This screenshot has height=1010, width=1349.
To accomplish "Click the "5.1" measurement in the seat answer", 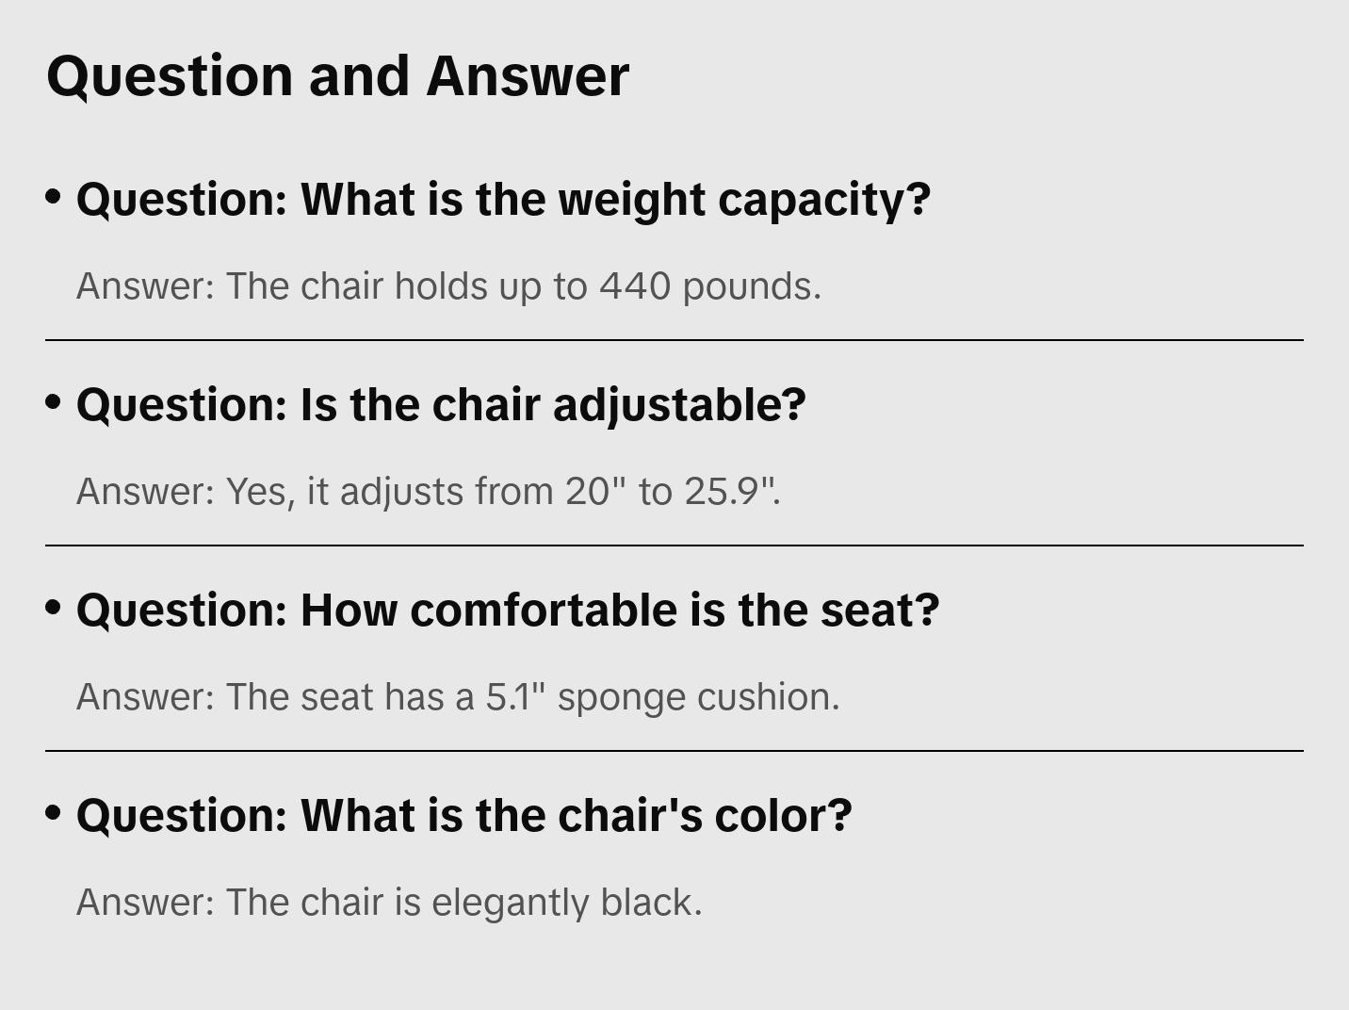I will click(510, 697).
